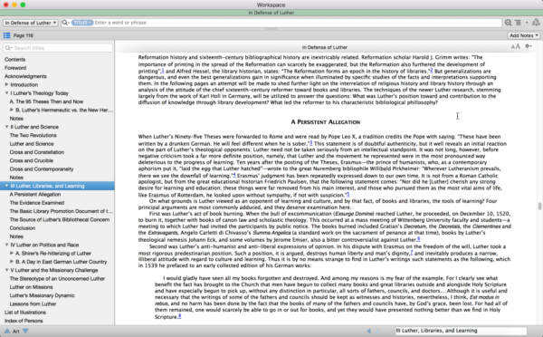The height and width of the screenshot is (337, 543).
Task: Open the TITLES search field dropdown
Action: (82, 23)
